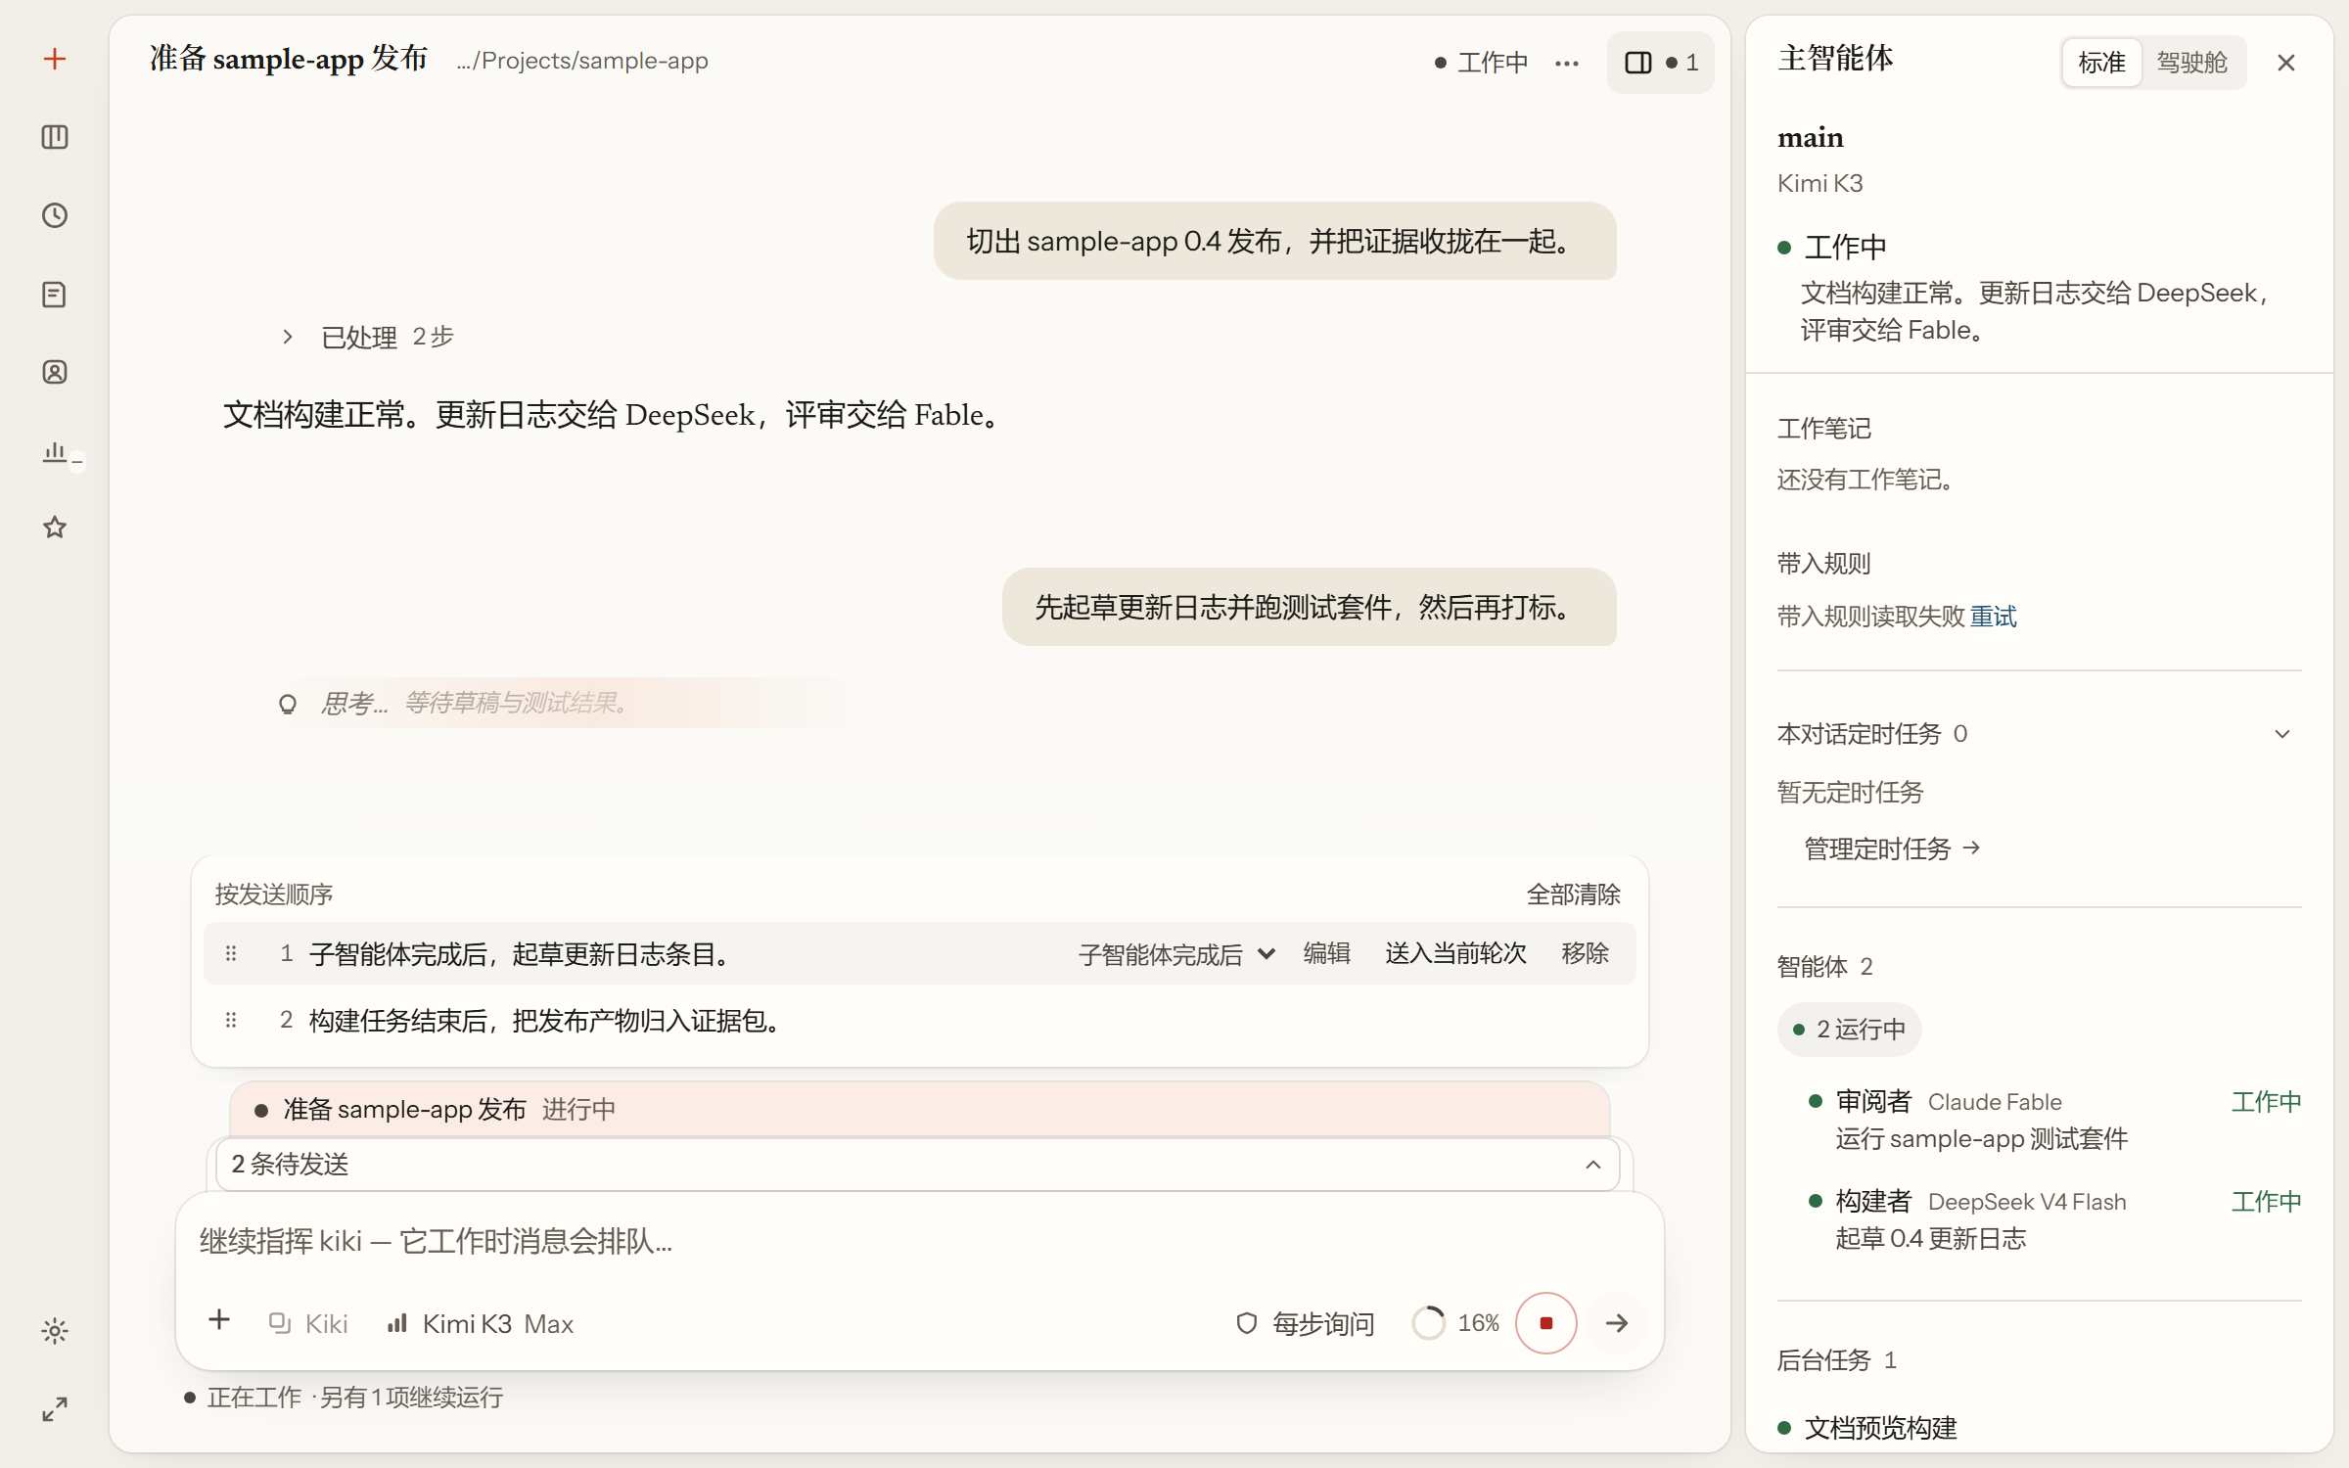Open the clock history icon in sidebar
This screenshot has width=2349, height=1468.
pos(55,215)
